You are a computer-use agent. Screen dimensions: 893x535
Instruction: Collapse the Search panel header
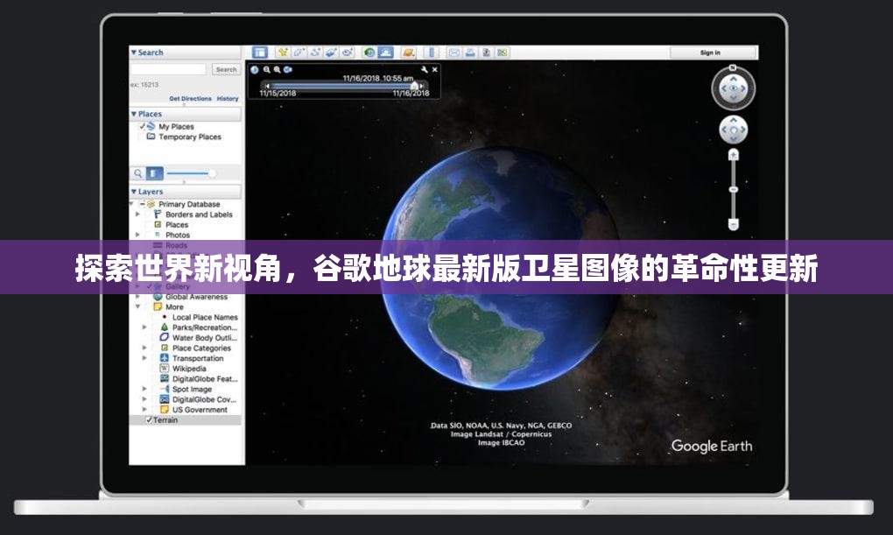(x=185, y=53)
